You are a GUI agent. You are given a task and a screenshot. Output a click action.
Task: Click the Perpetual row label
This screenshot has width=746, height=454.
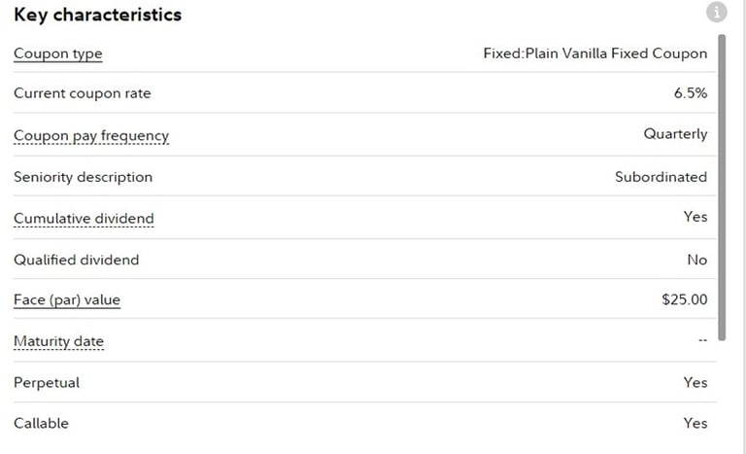tap(47, 382)
